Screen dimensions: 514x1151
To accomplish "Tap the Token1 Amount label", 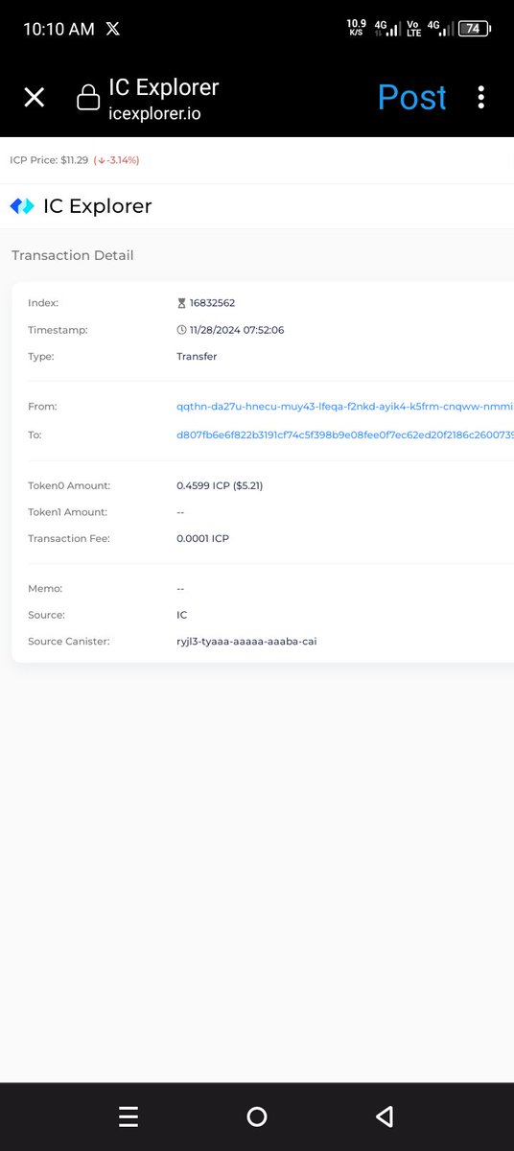I will click(x=67, y=512).
